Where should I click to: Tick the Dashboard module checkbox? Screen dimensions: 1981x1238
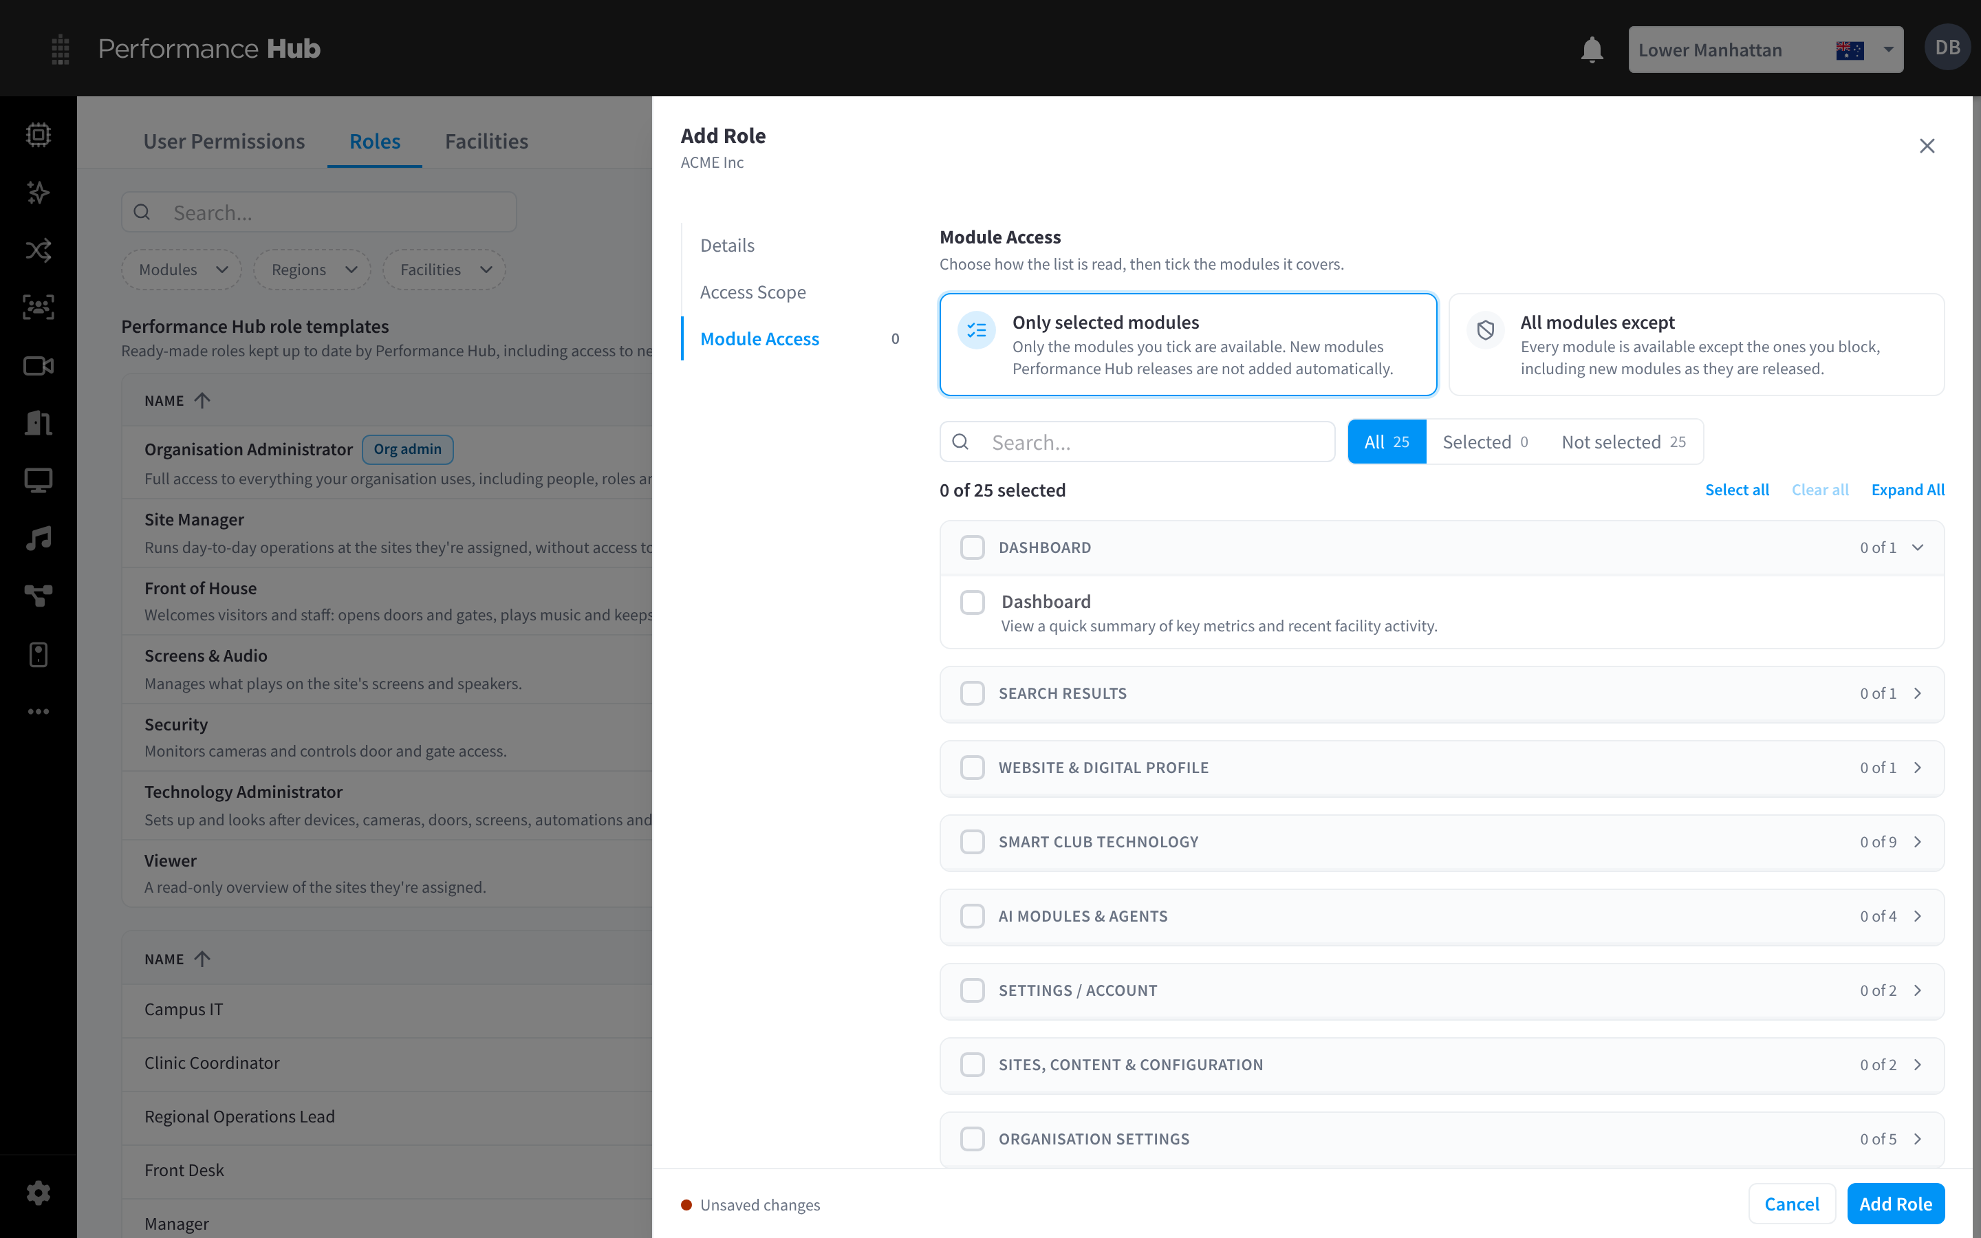(972, 602)
